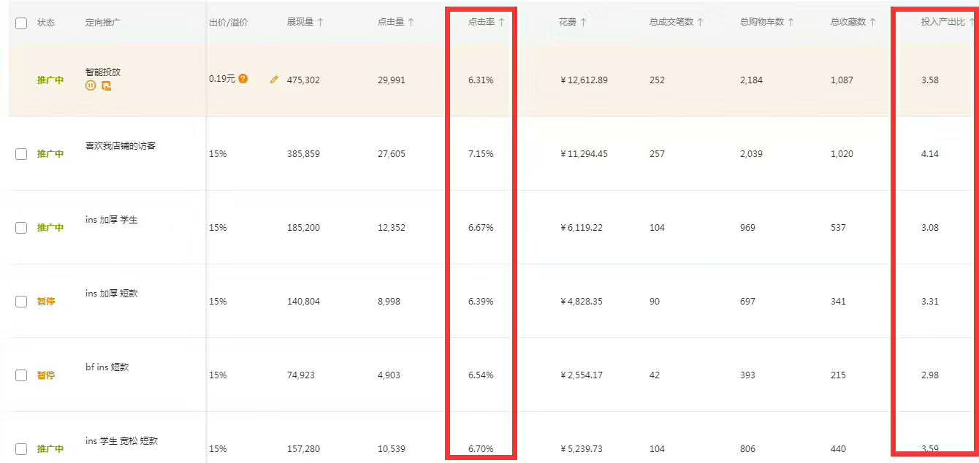Image resolution: width=979 pixels, height=463 pixels.
Task: Check the select-all checkbox in the header
Action: click(20, 23)
